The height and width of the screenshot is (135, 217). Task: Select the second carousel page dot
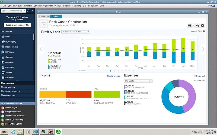coord(114,71)
